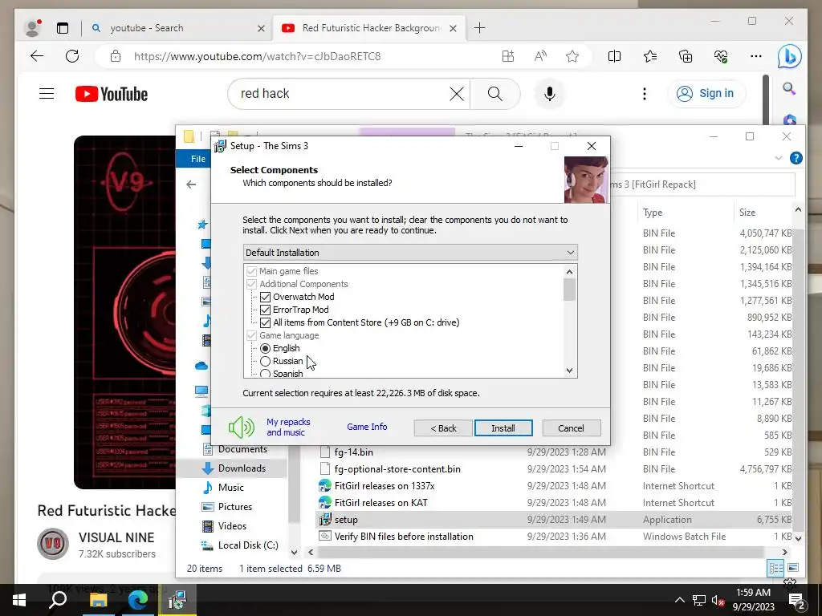Cancel the Sims 3 setup

pyautogui.click(x=572, y=428)
